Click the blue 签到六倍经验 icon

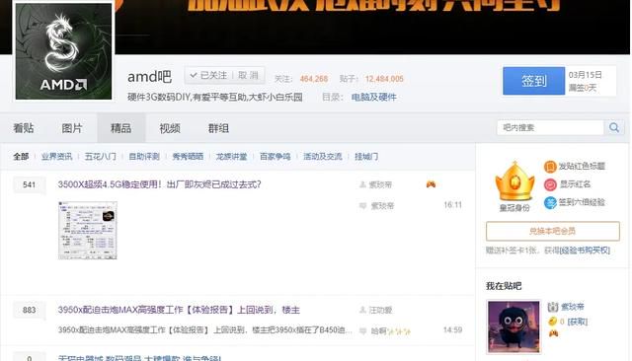550,202
